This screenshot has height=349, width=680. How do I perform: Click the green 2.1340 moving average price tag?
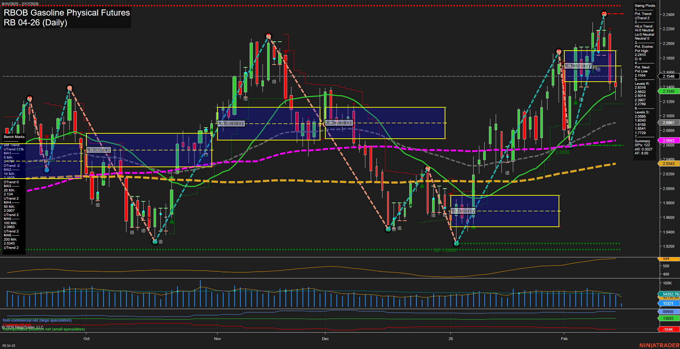pos(668,91)
